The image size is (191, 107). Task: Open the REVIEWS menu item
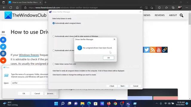point(160,15)
